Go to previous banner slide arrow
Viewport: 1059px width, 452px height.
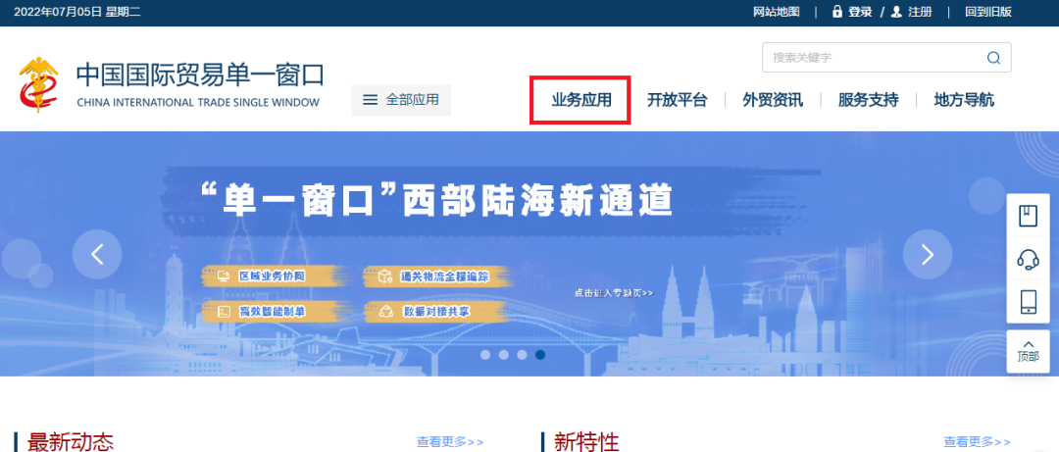click(x=97, y=255)
